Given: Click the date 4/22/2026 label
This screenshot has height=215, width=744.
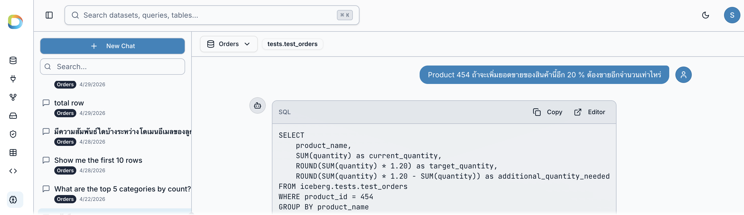Looking at the screenshot, I should pyautogui.click(x=92, y=199).
